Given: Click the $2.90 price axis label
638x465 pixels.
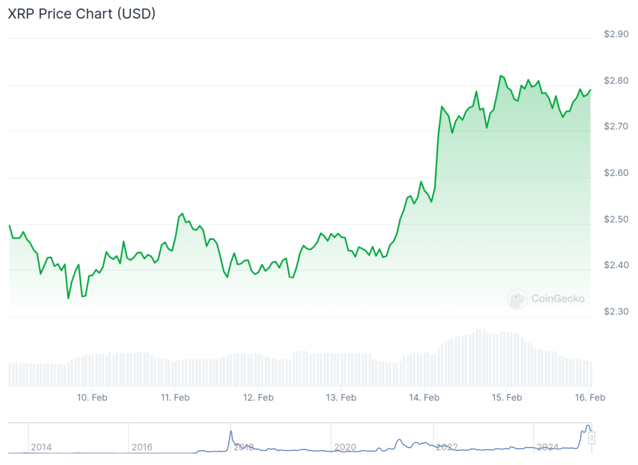Looking at the screenshot, I should point(616,34).
